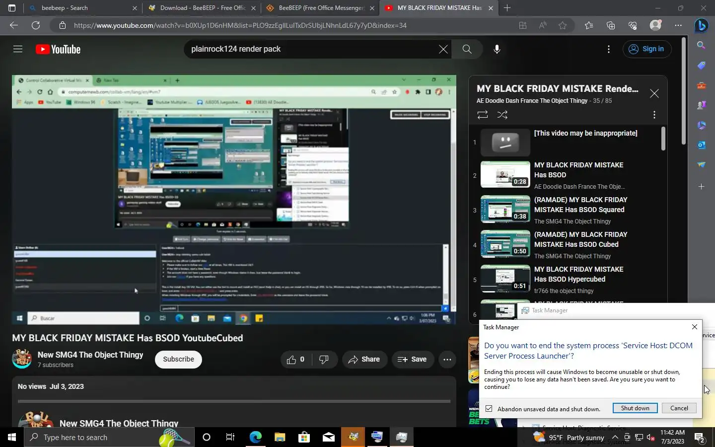
Task: Click the taskbar search box
Action: tap(109, 437)
